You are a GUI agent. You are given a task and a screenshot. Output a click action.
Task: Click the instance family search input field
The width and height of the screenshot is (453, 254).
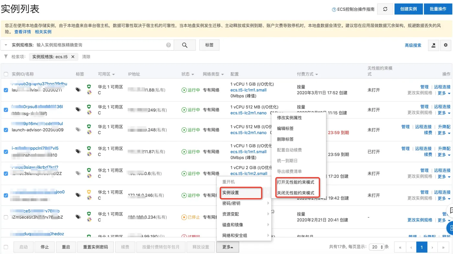click(x=100, y=45)
